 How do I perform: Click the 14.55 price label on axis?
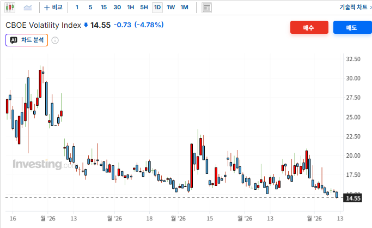[353, 198]
